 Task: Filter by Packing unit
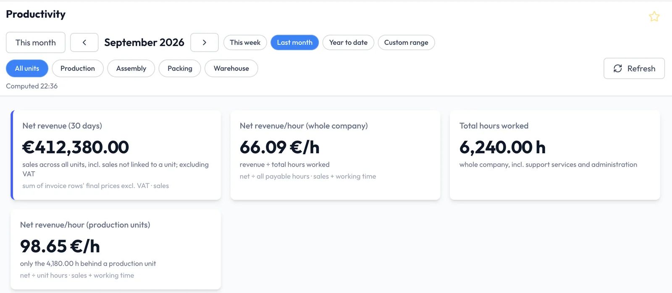point(180,68)
